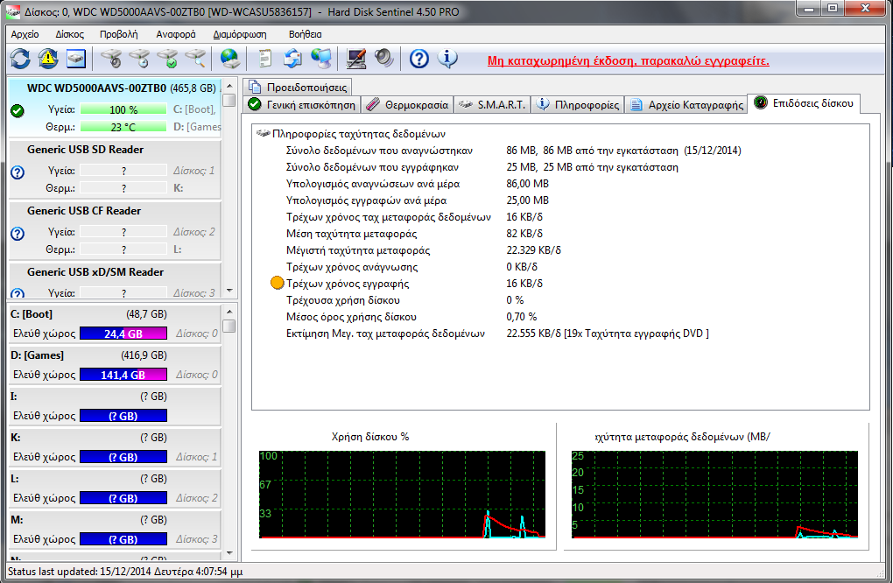The width and height of the screenshot is (893, 583).
Task: Switch to the Αρχείο Καταγραφής tab
Action: [686, 105]
